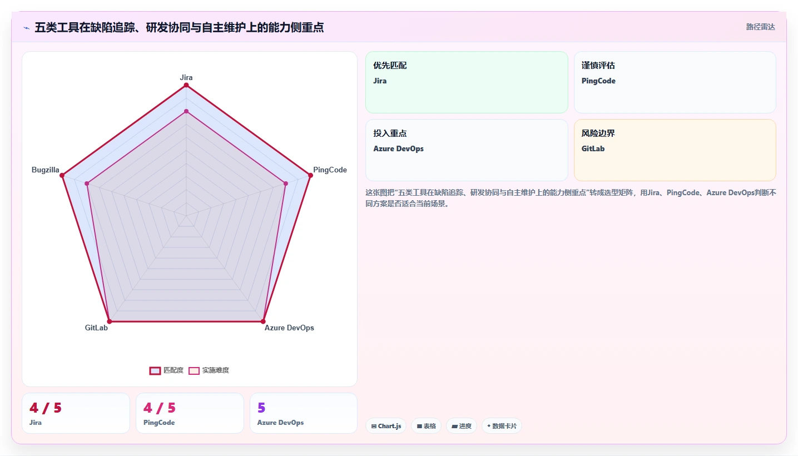The height and width of the screenshot is (456, 798).
Task: Click the Azure DevOps 5 stat card
Action: pos(304,413)
